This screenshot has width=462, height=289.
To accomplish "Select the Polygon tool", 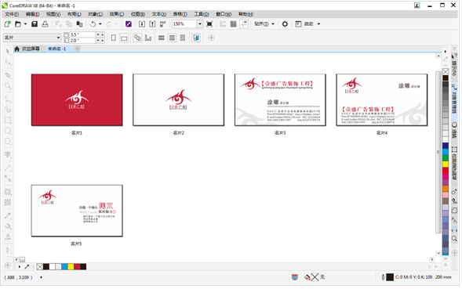I will click(x=8, y=142).
